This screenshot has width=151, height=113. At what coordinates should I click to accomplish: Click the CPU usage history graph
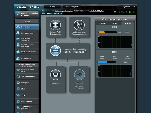(115, 42)
